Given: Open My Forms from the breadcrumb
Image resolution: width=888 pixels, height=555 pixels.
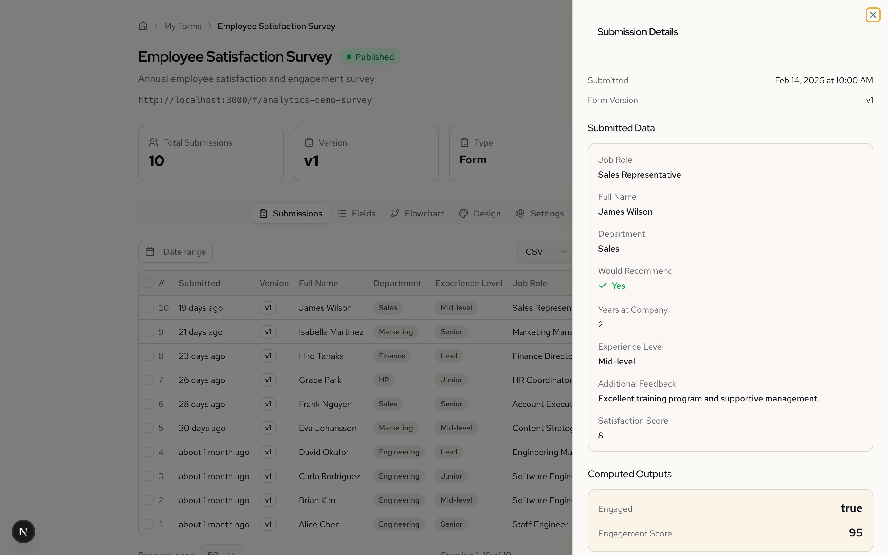Looking at the screenshot, I should (x=183, y=26).
